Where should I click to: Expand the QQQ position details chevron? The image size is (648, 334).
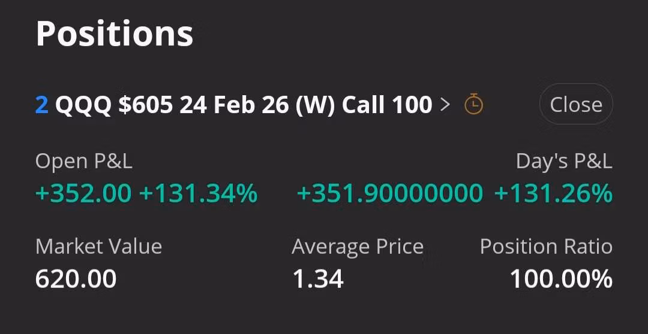(445, 105)
